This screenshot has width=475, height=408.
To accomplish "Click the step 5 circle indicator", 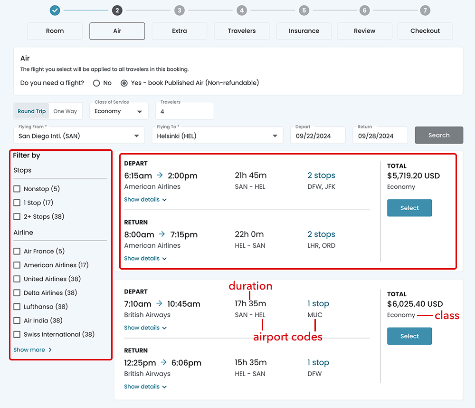I will tap(304, 10).
